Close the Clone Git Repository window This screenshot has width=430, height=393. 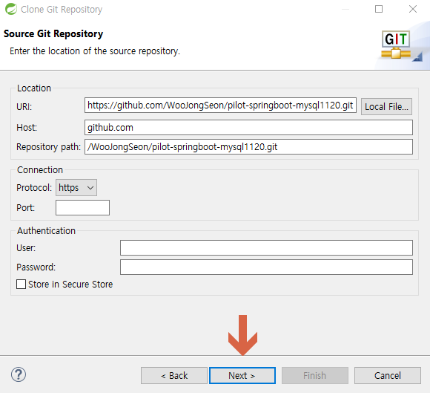[x=413, y=9]
